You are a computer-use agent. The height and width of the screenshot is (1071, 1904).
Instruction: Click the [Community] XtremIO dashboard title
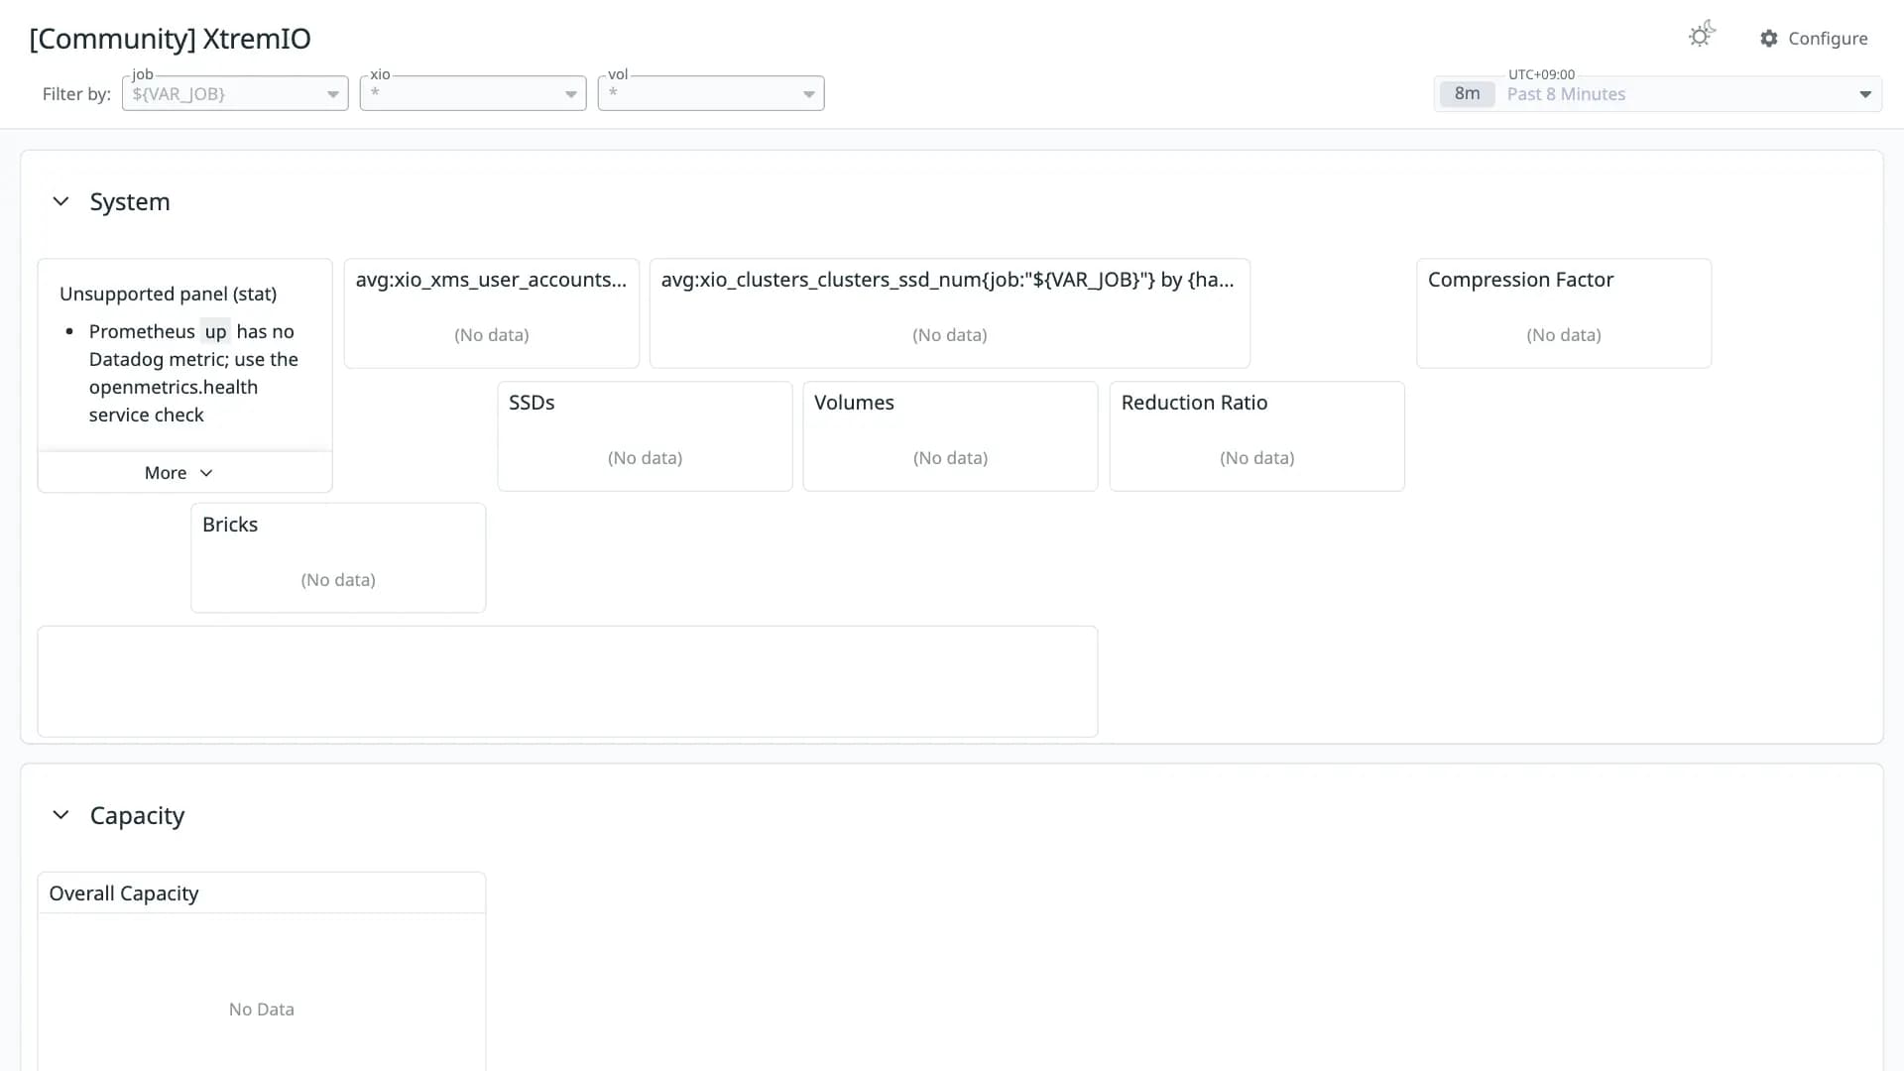(x=170, y=39)
